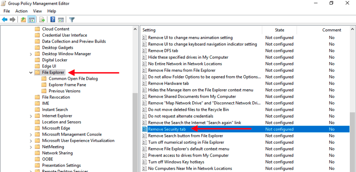Expand the Microsoft User Experience Virtualization node
This screenshot has width=356, height=172.
[31, 141]
